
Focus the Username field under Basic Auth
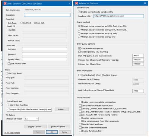tap(44, 49)
